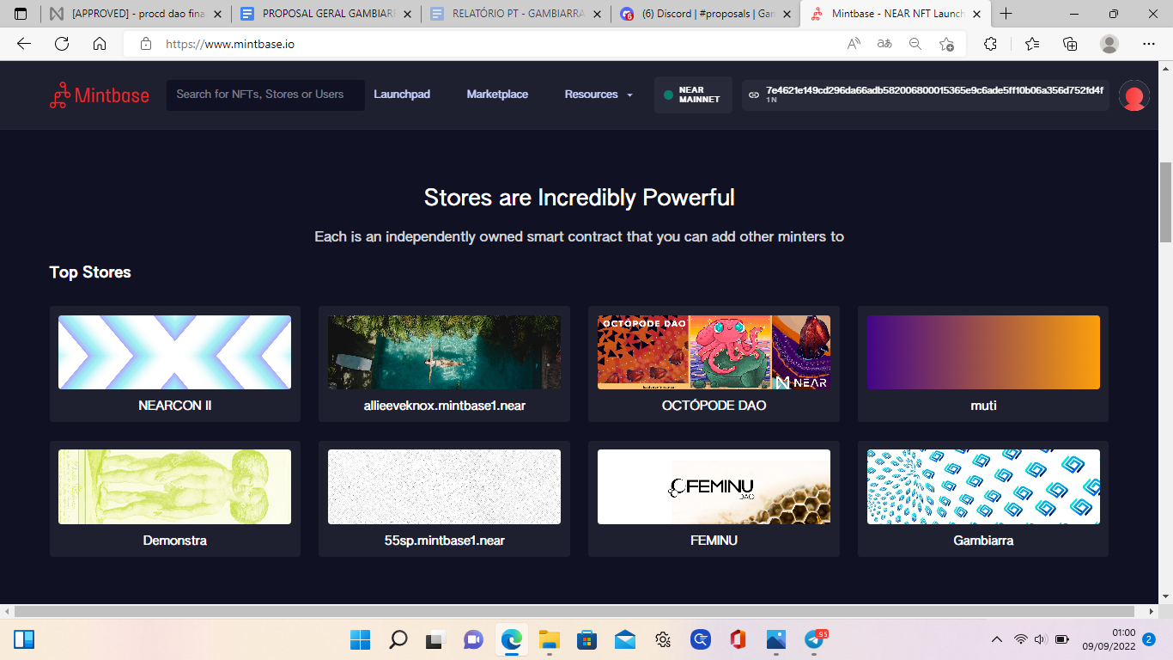The height and width of the screenshot is (660, 1173).
Task: Open a new browser tab
Action: 1006,14
